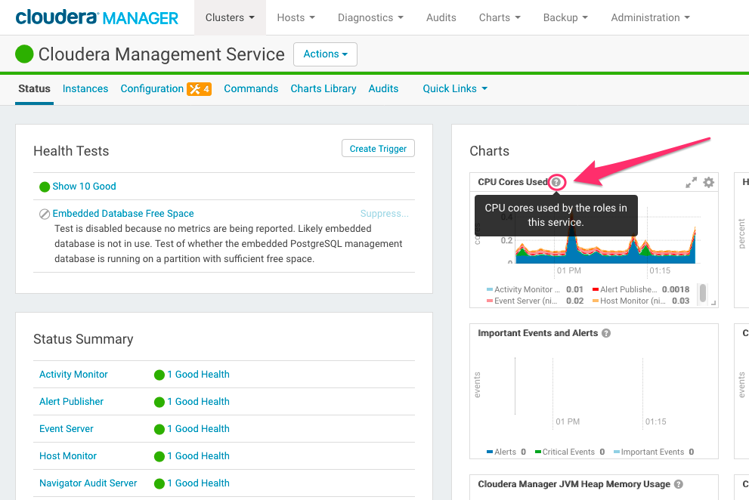Click the CPU chart legend resize handle
Viewport: 749px width, 500px height.
point(713,303)
